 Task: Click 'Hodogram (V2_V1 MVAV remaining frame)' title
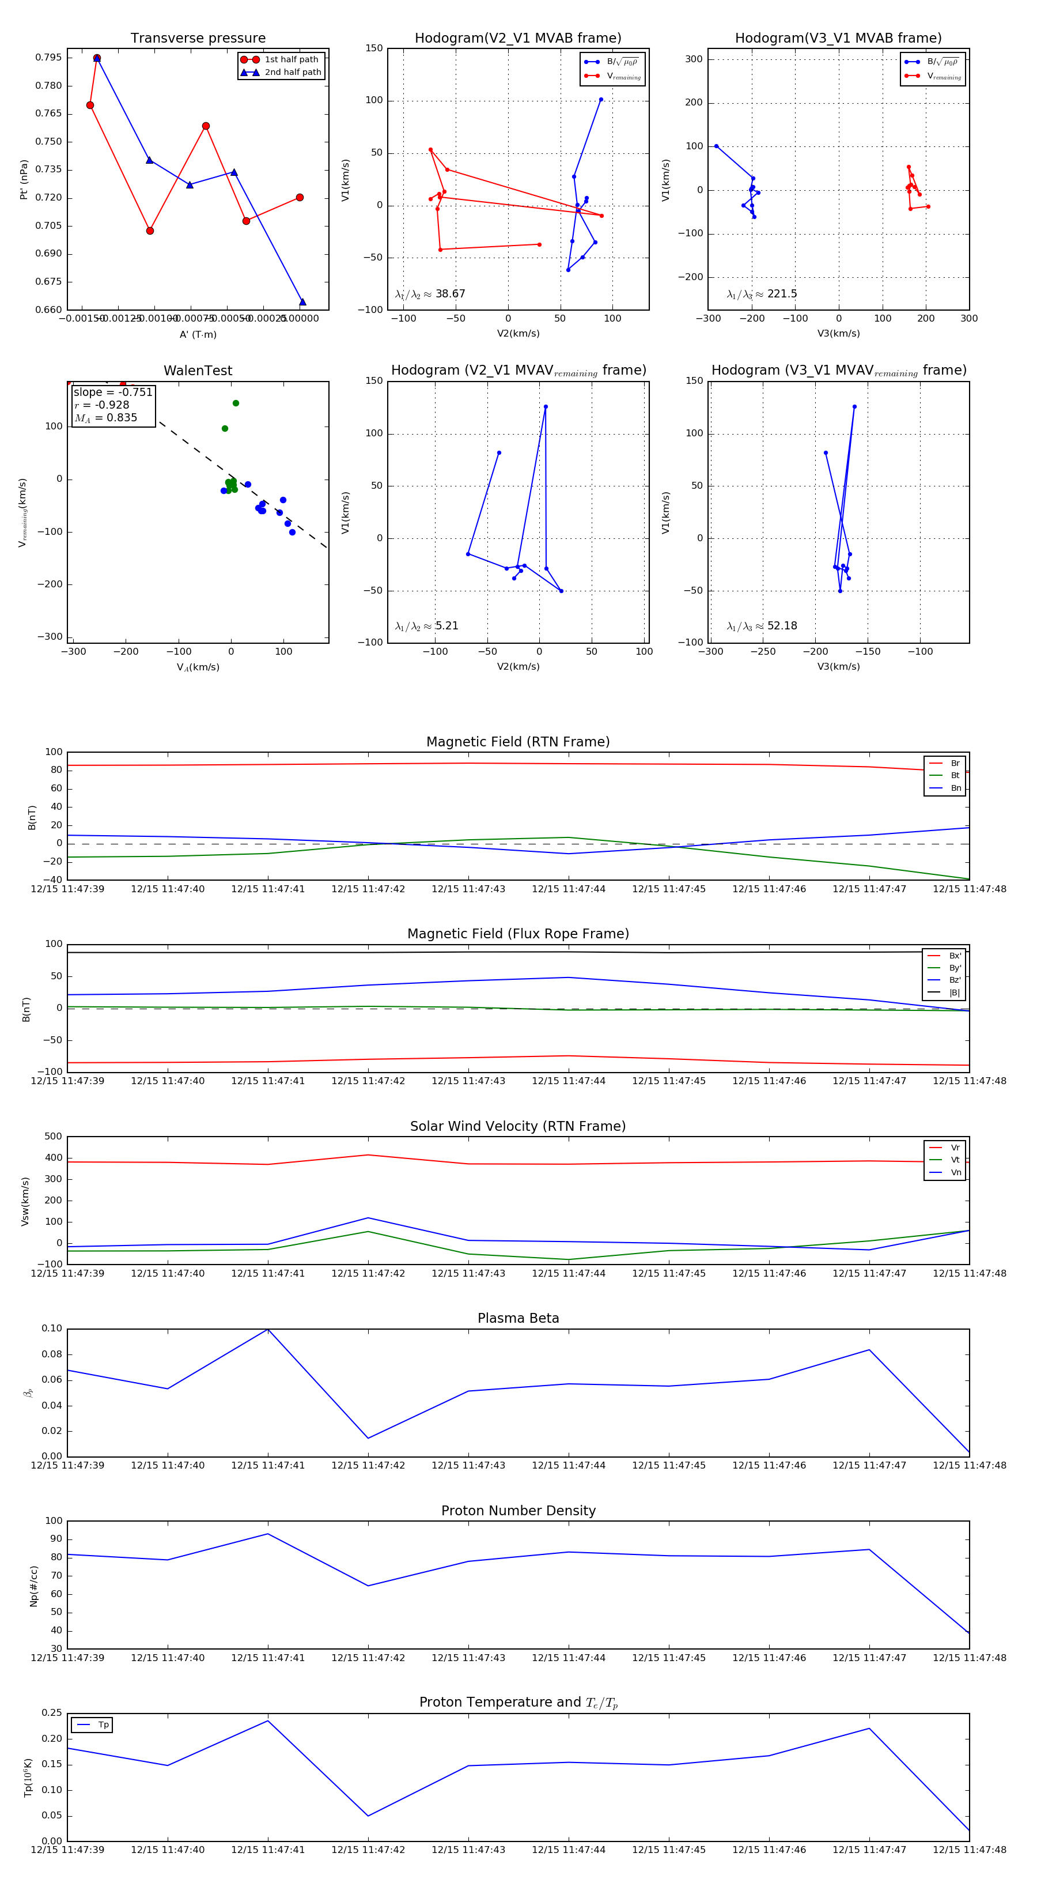[518, 371]
